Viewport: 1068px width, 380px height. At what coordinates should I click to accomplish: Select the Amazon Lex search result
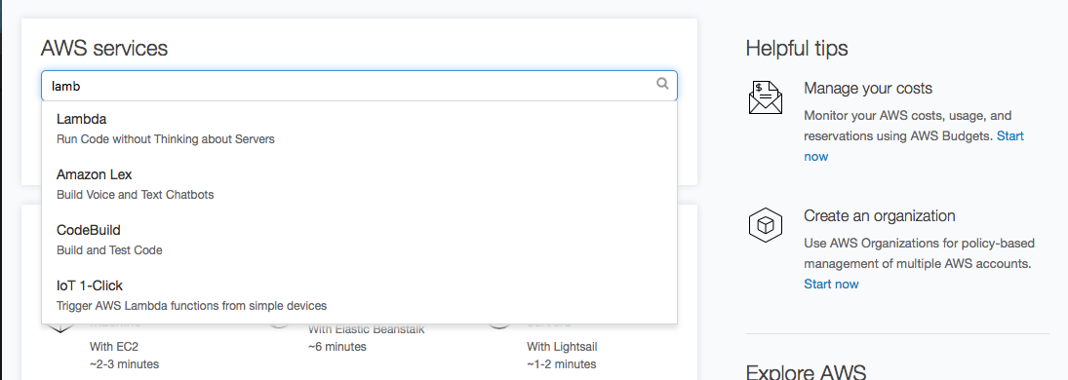tap(359, 184)
